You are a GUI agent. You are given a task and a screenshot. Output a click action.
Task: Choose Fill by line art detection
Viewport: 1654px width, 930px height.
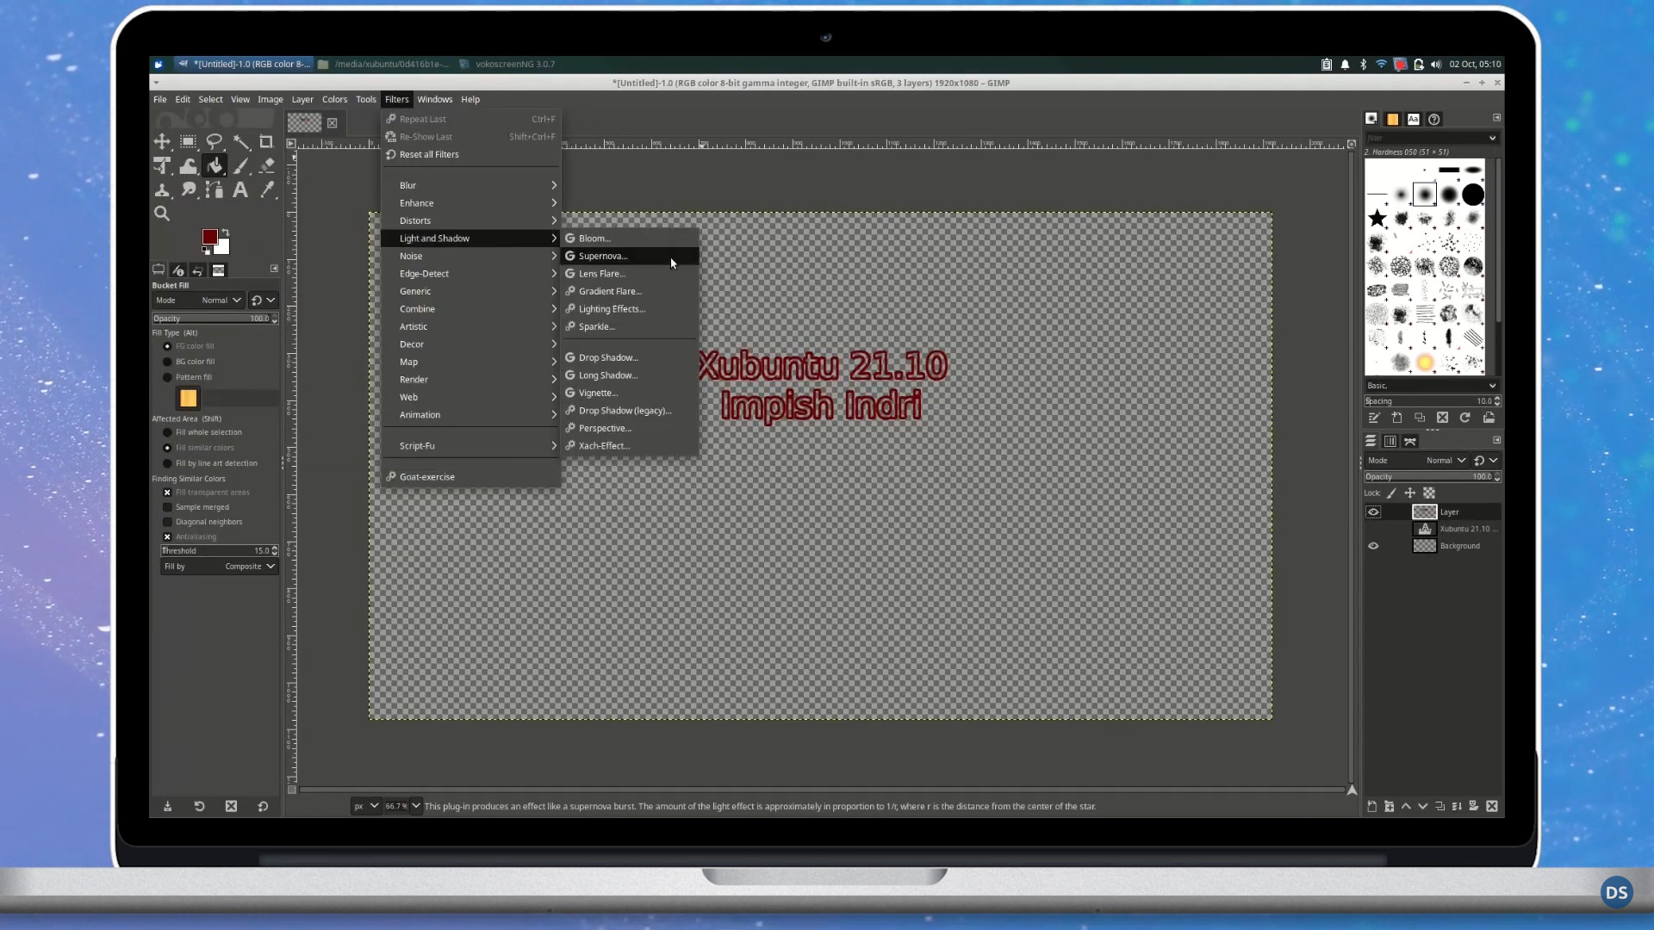[167, 464]
